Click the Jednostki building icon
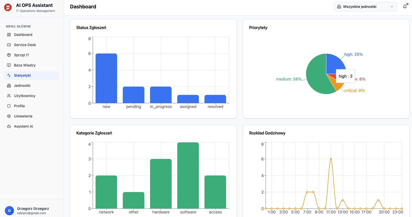This screenshot has width=412, height=217. 9,86
